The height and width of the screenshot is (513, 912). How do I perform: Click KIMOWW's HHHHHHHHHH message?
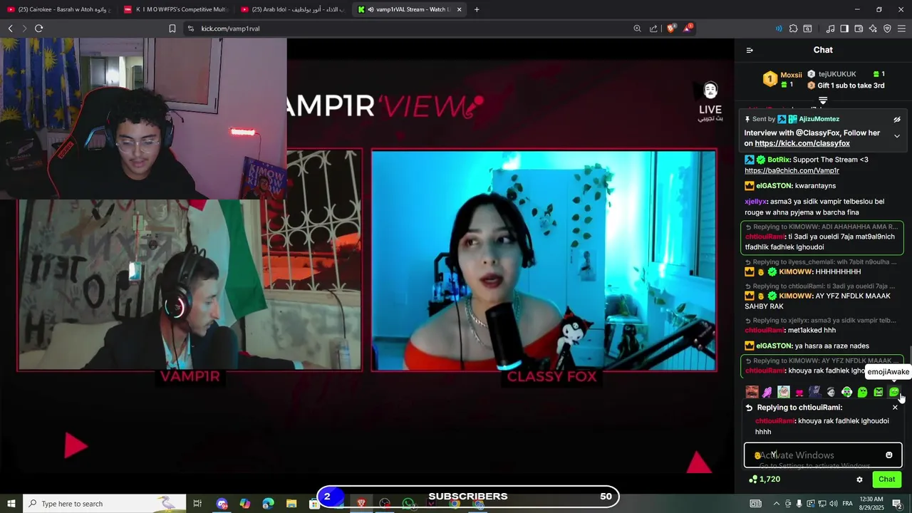(838, 272)
